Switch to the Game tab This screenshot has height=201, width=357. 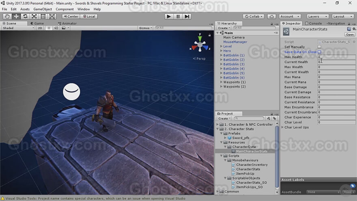click(37, 24)
